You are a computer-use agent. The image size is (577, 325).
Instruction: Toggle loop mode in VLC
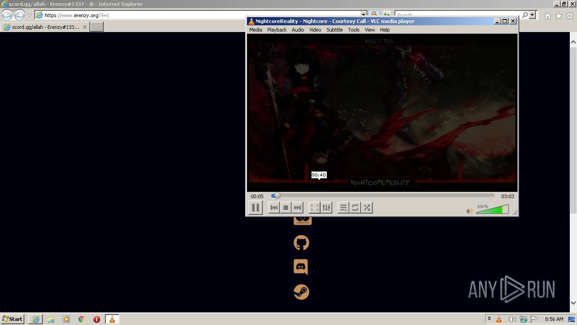[355, 208]
